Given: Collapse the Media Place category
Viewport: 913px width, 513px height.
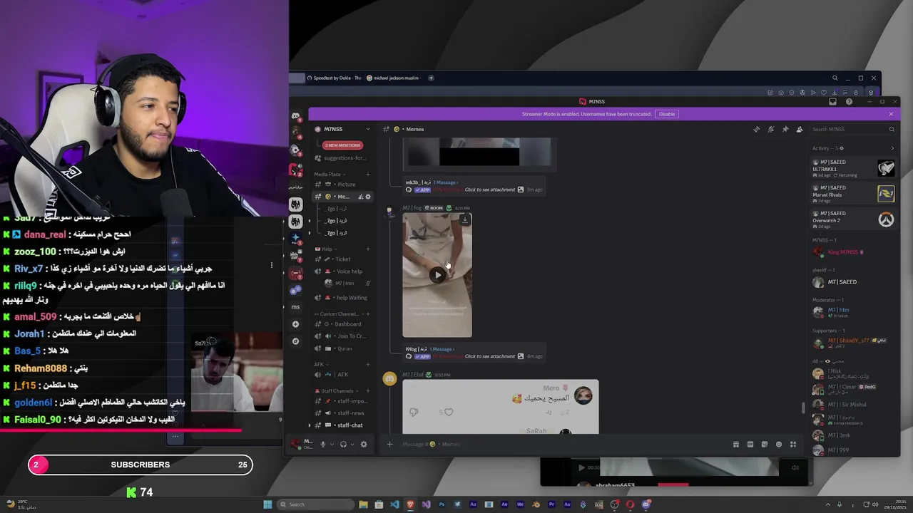Looking at the screenshot, I should (330, 174).
